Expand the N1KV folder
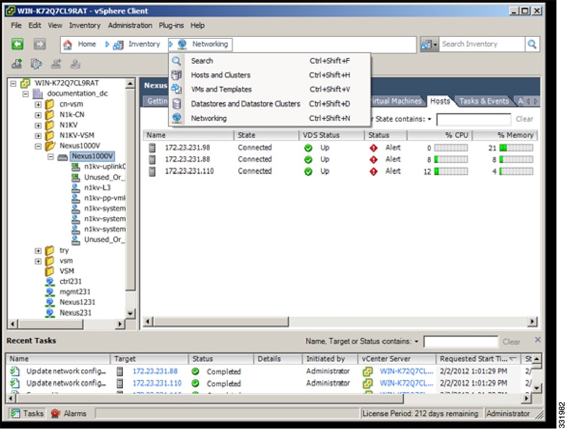The image size is (567, 429). click(38, 126)
